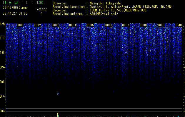Click the date stamp 05.11.27 00:30
The image size is (185, 117).
[x=15, y=13]
